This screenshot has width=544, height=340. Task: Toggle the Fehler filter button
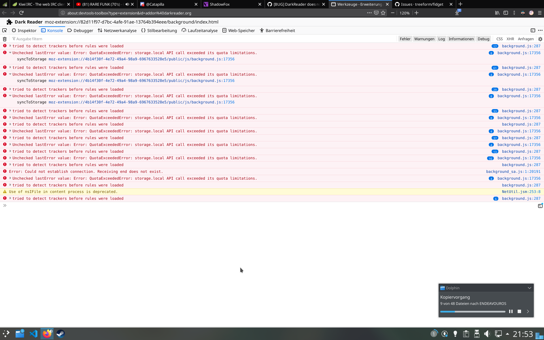click(405, 39)
